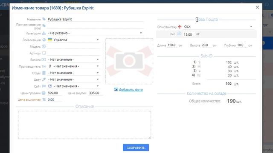The height and width of the screenshot is (153, 273).
Task: Click the currency icon beside Валюта
Action: (44, 59)
